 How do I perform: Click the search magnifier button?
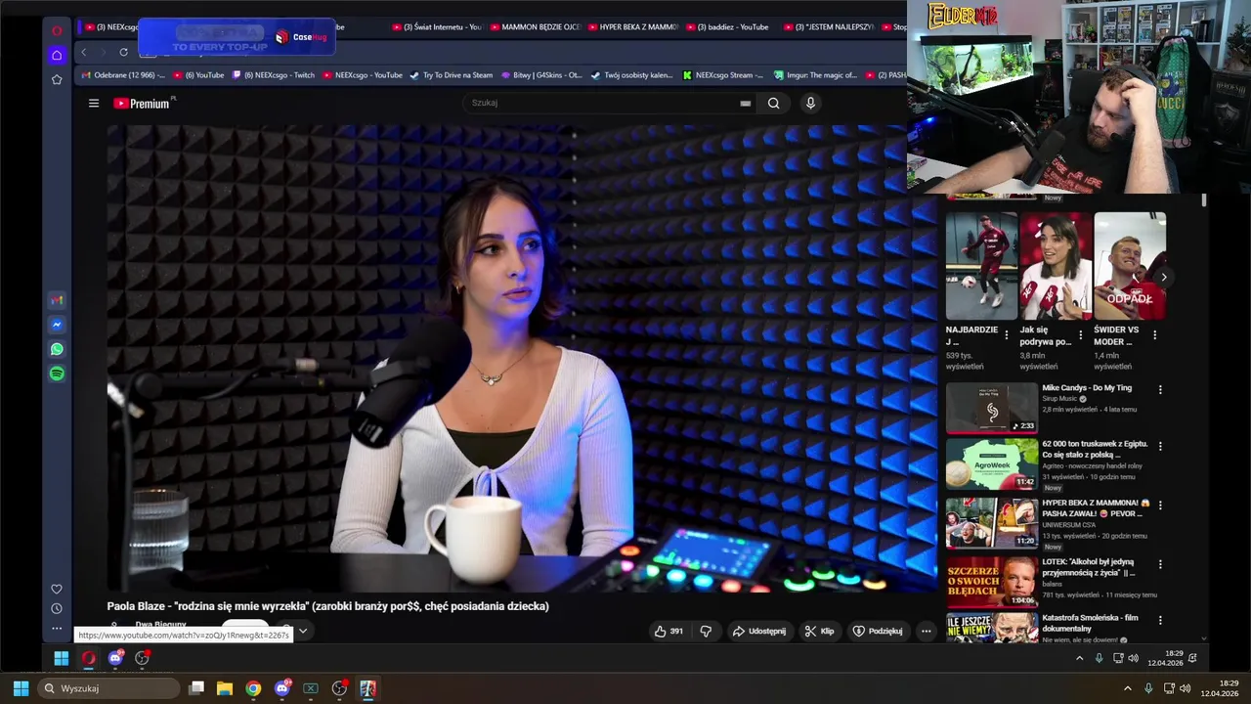pos(773,103)
